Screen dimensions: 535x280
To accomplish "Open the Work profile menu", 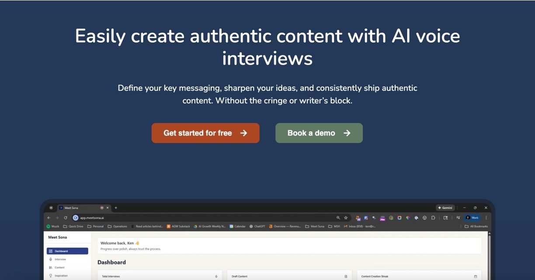I will [x=472, y=217].
